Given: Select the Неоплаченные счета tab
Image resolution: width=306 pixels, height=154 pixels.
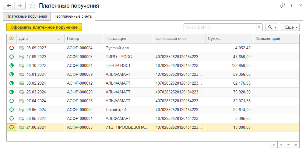Looking at the screenshot, I should tap(72, 16).
